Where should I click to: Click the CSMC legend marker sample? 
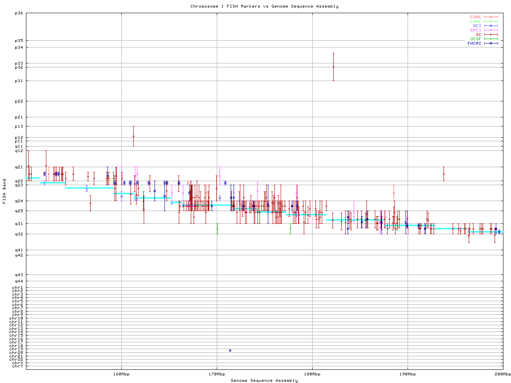491,17
